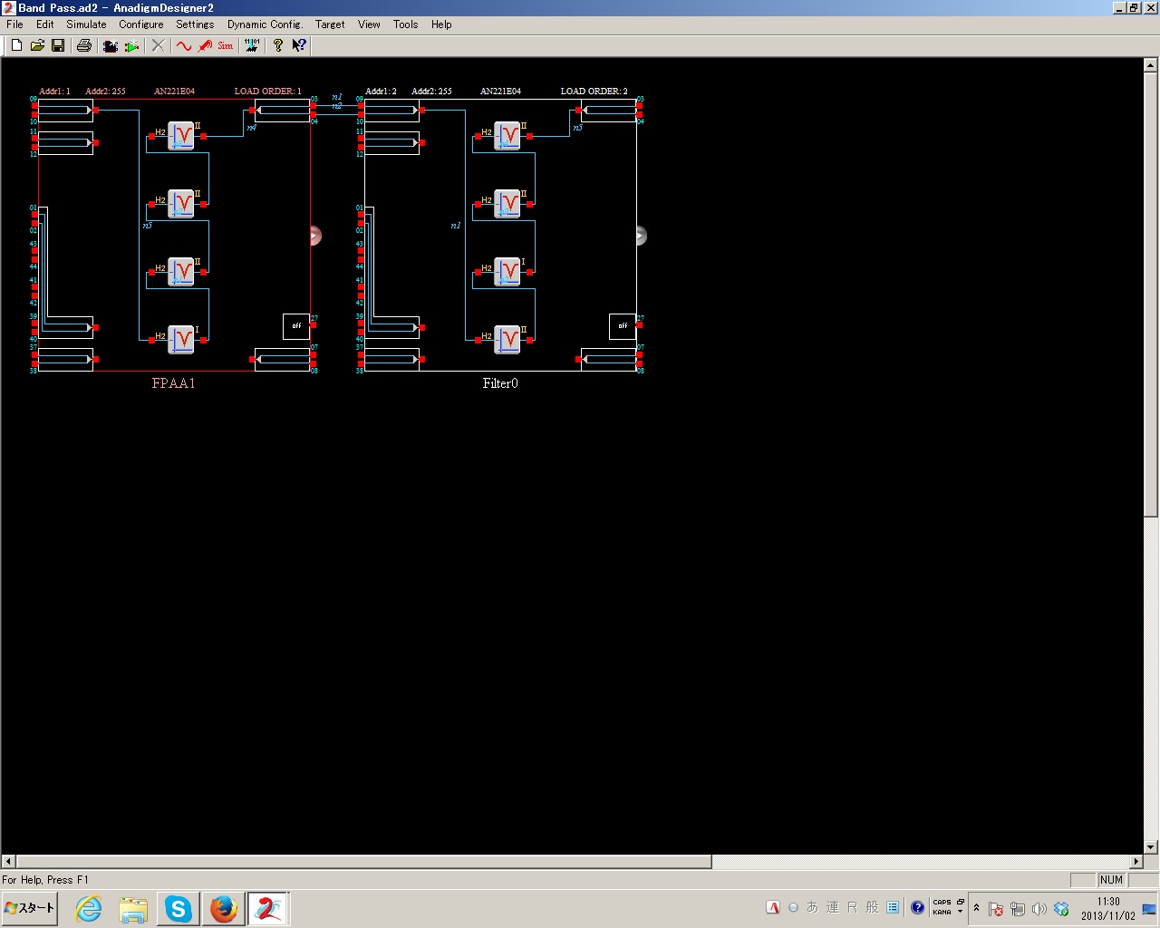Click the yellow question mark help icon
The height and width of the screenshot is (928, 1160).
pos(278,45)
